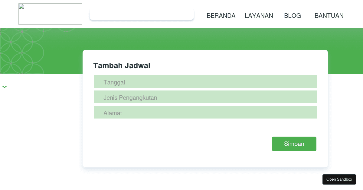Go to the LAYANAN page
This screenshot has width=363, height=190.
point(259,16)
